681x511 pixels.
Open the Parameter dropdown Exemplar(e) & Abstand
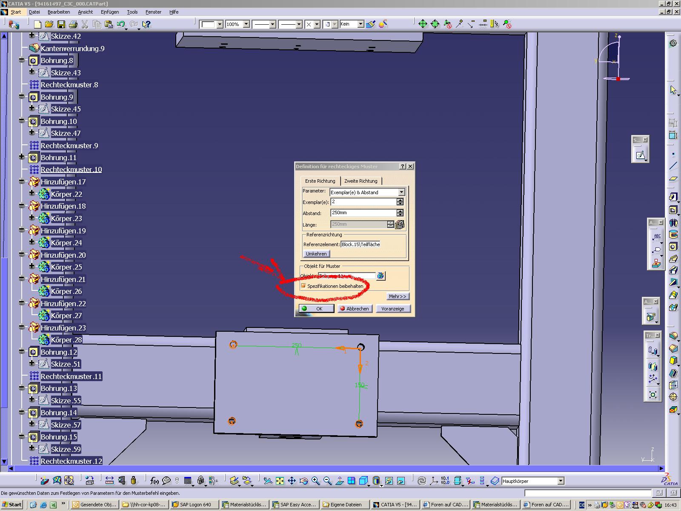coord(401,192)
